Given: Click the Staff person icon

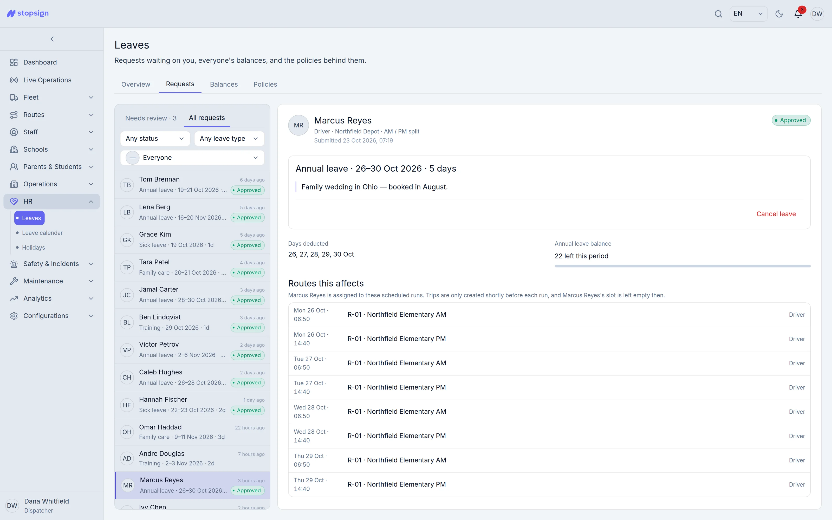Looking at the screenshot, I should point(14,132).
